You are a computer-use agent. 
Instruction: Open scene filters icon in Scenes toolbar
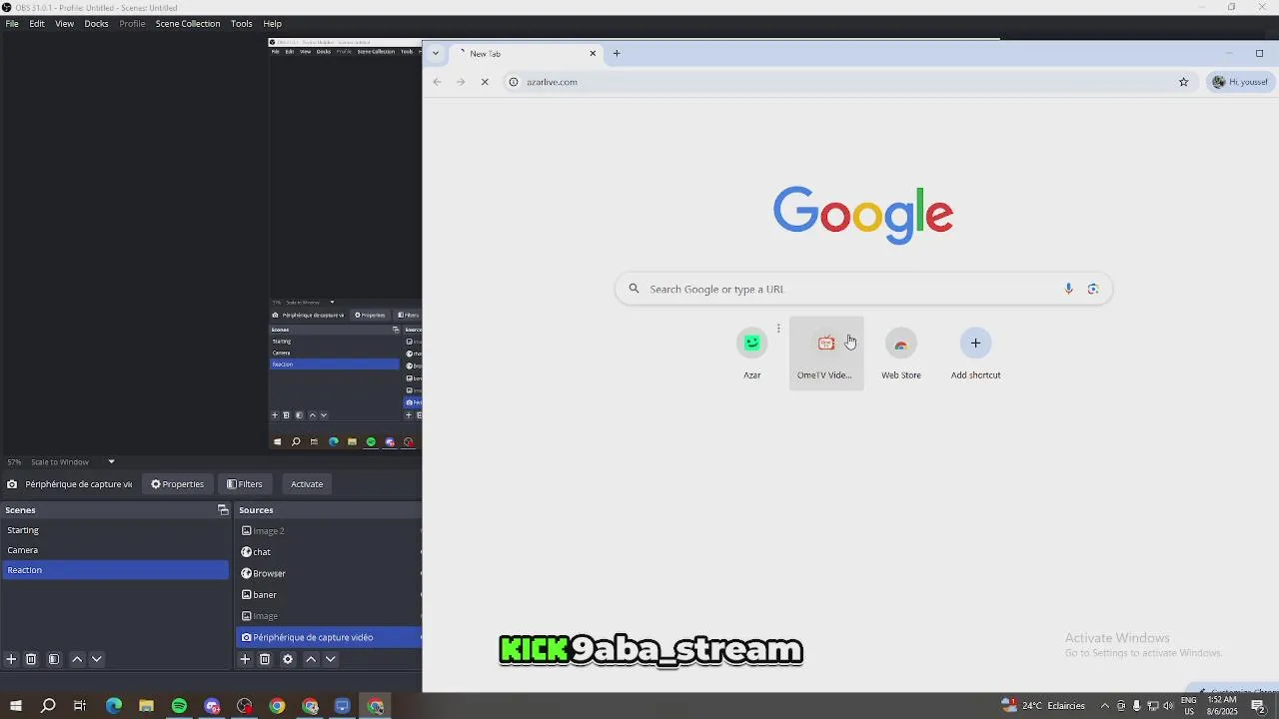[54, 659]
